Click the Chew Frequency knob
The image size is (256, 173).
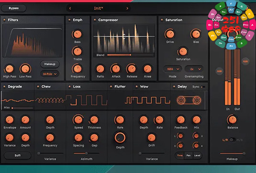click(x=50, y=138)
